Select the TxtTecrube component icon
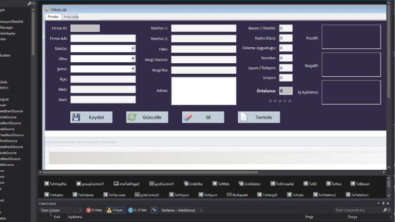Viewport: 395px width, 222px height. 106,195
